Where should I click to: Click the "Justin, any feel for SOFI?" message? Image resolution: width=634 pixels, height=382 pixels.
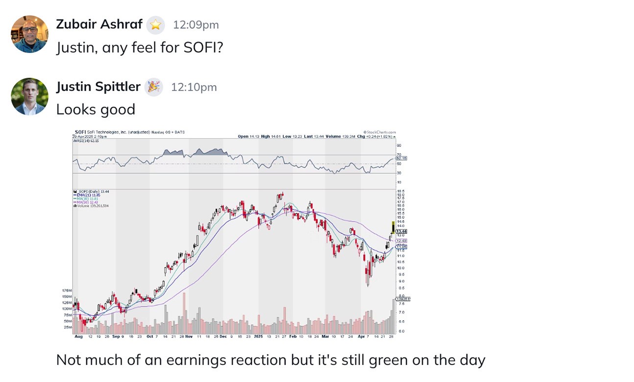pyautogui.click(x=139, y=47)
